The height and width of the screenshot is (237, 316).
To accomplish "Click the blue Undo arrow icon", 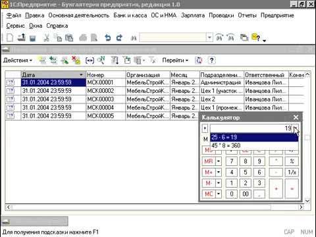I will pos(108,38).
